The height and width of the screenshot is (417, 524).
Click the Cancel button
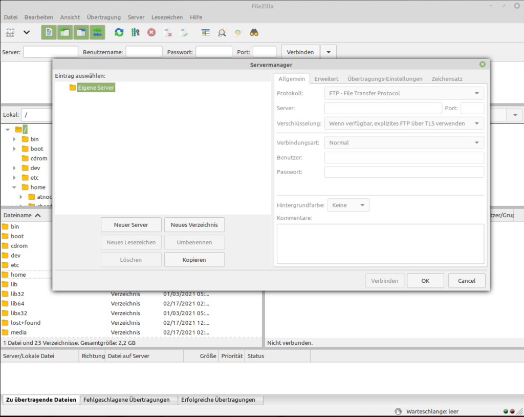click(467, 280)
